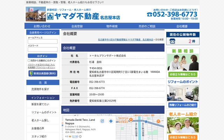Screen dimensions: 224x140
Task: Click company name トータルプランサポート株式会社
Action: (x=107, y=56)
